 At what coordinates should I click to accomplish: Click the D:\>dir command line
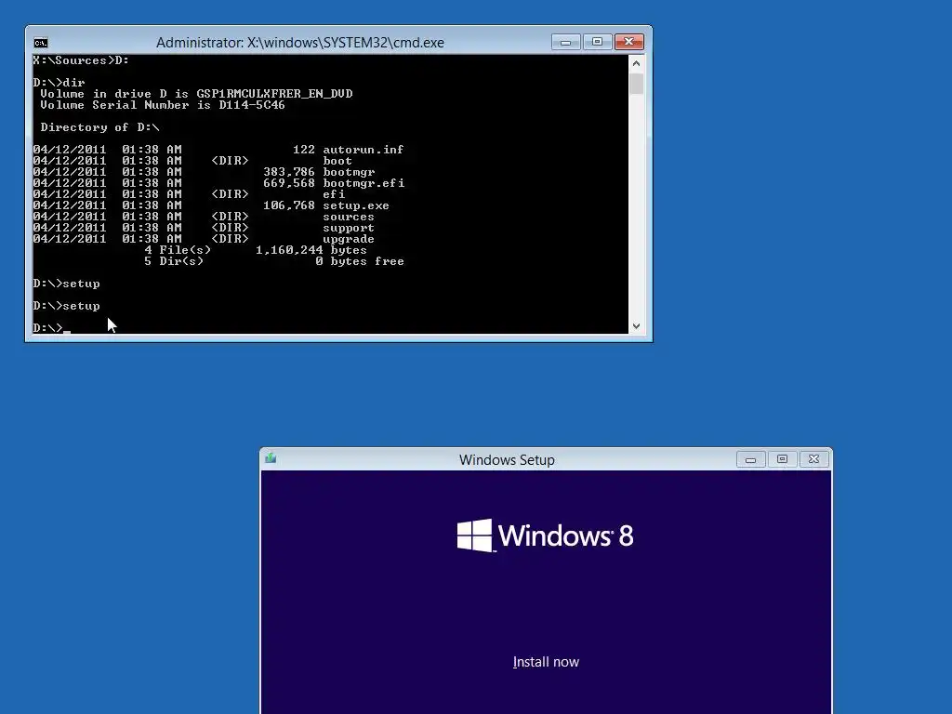pyautogui.click(x=59, y=83)
